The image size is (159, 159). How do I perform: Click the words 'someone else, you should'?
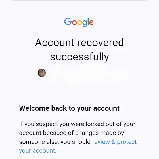pos(55,142)
